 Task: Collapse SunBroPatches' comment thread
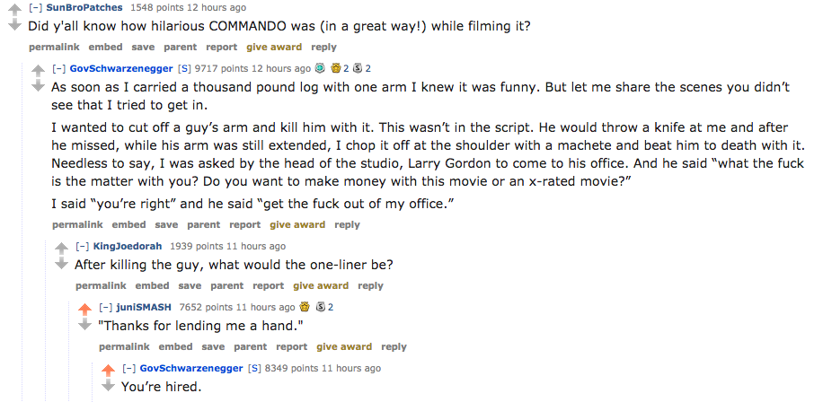[x=34, y=7]
